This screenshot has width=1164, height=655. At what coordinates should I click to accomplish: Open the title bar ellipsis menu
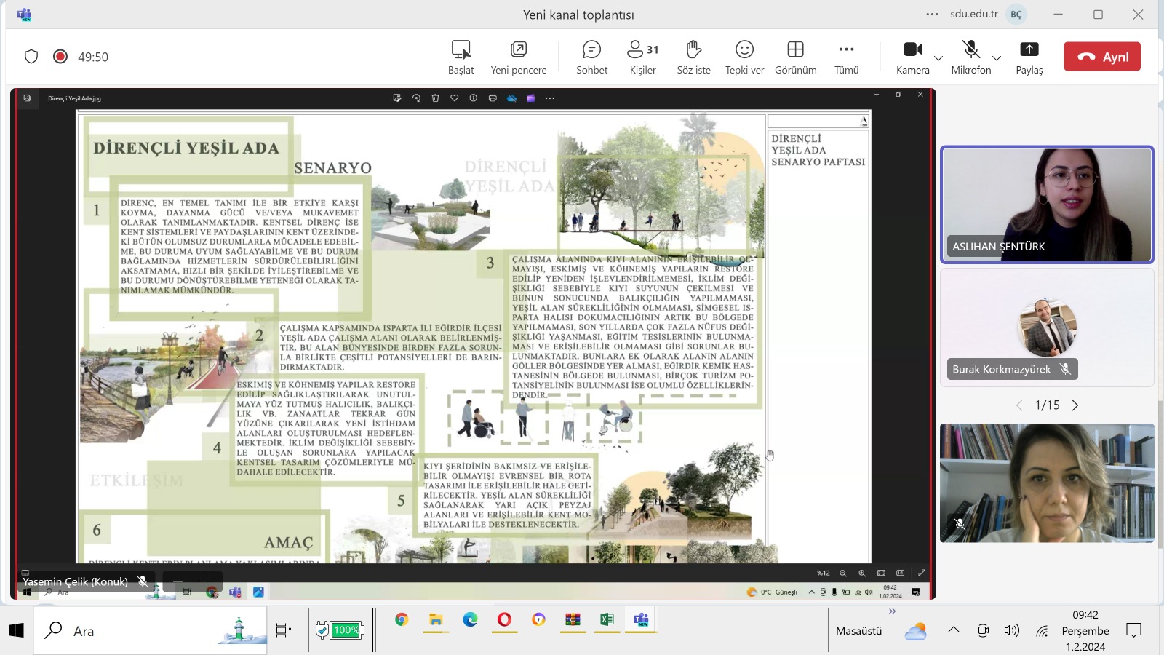932,15
